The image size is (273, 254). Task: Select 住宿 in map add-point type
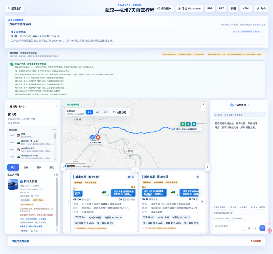(x=97, y=112)
